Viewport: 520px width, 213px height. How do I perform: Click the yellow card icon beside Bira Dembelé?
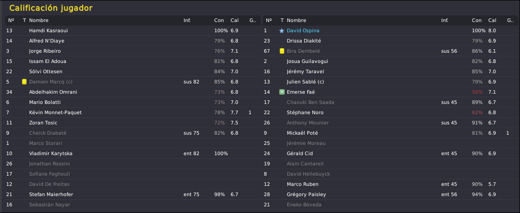coord(282,51)
